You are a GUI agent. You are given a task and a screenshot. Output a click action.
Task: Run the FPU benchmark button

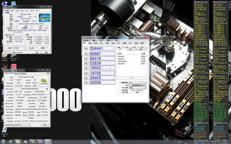point(86,58)
